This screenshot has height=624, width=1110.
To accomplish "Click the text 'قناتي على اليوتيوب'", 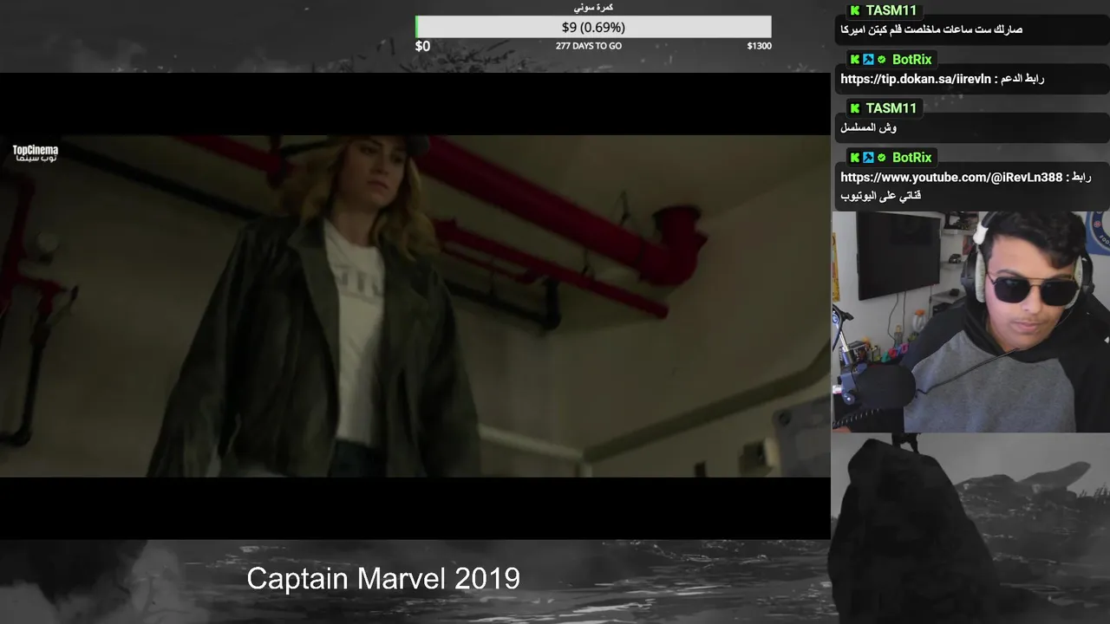I will click(880, 196).
